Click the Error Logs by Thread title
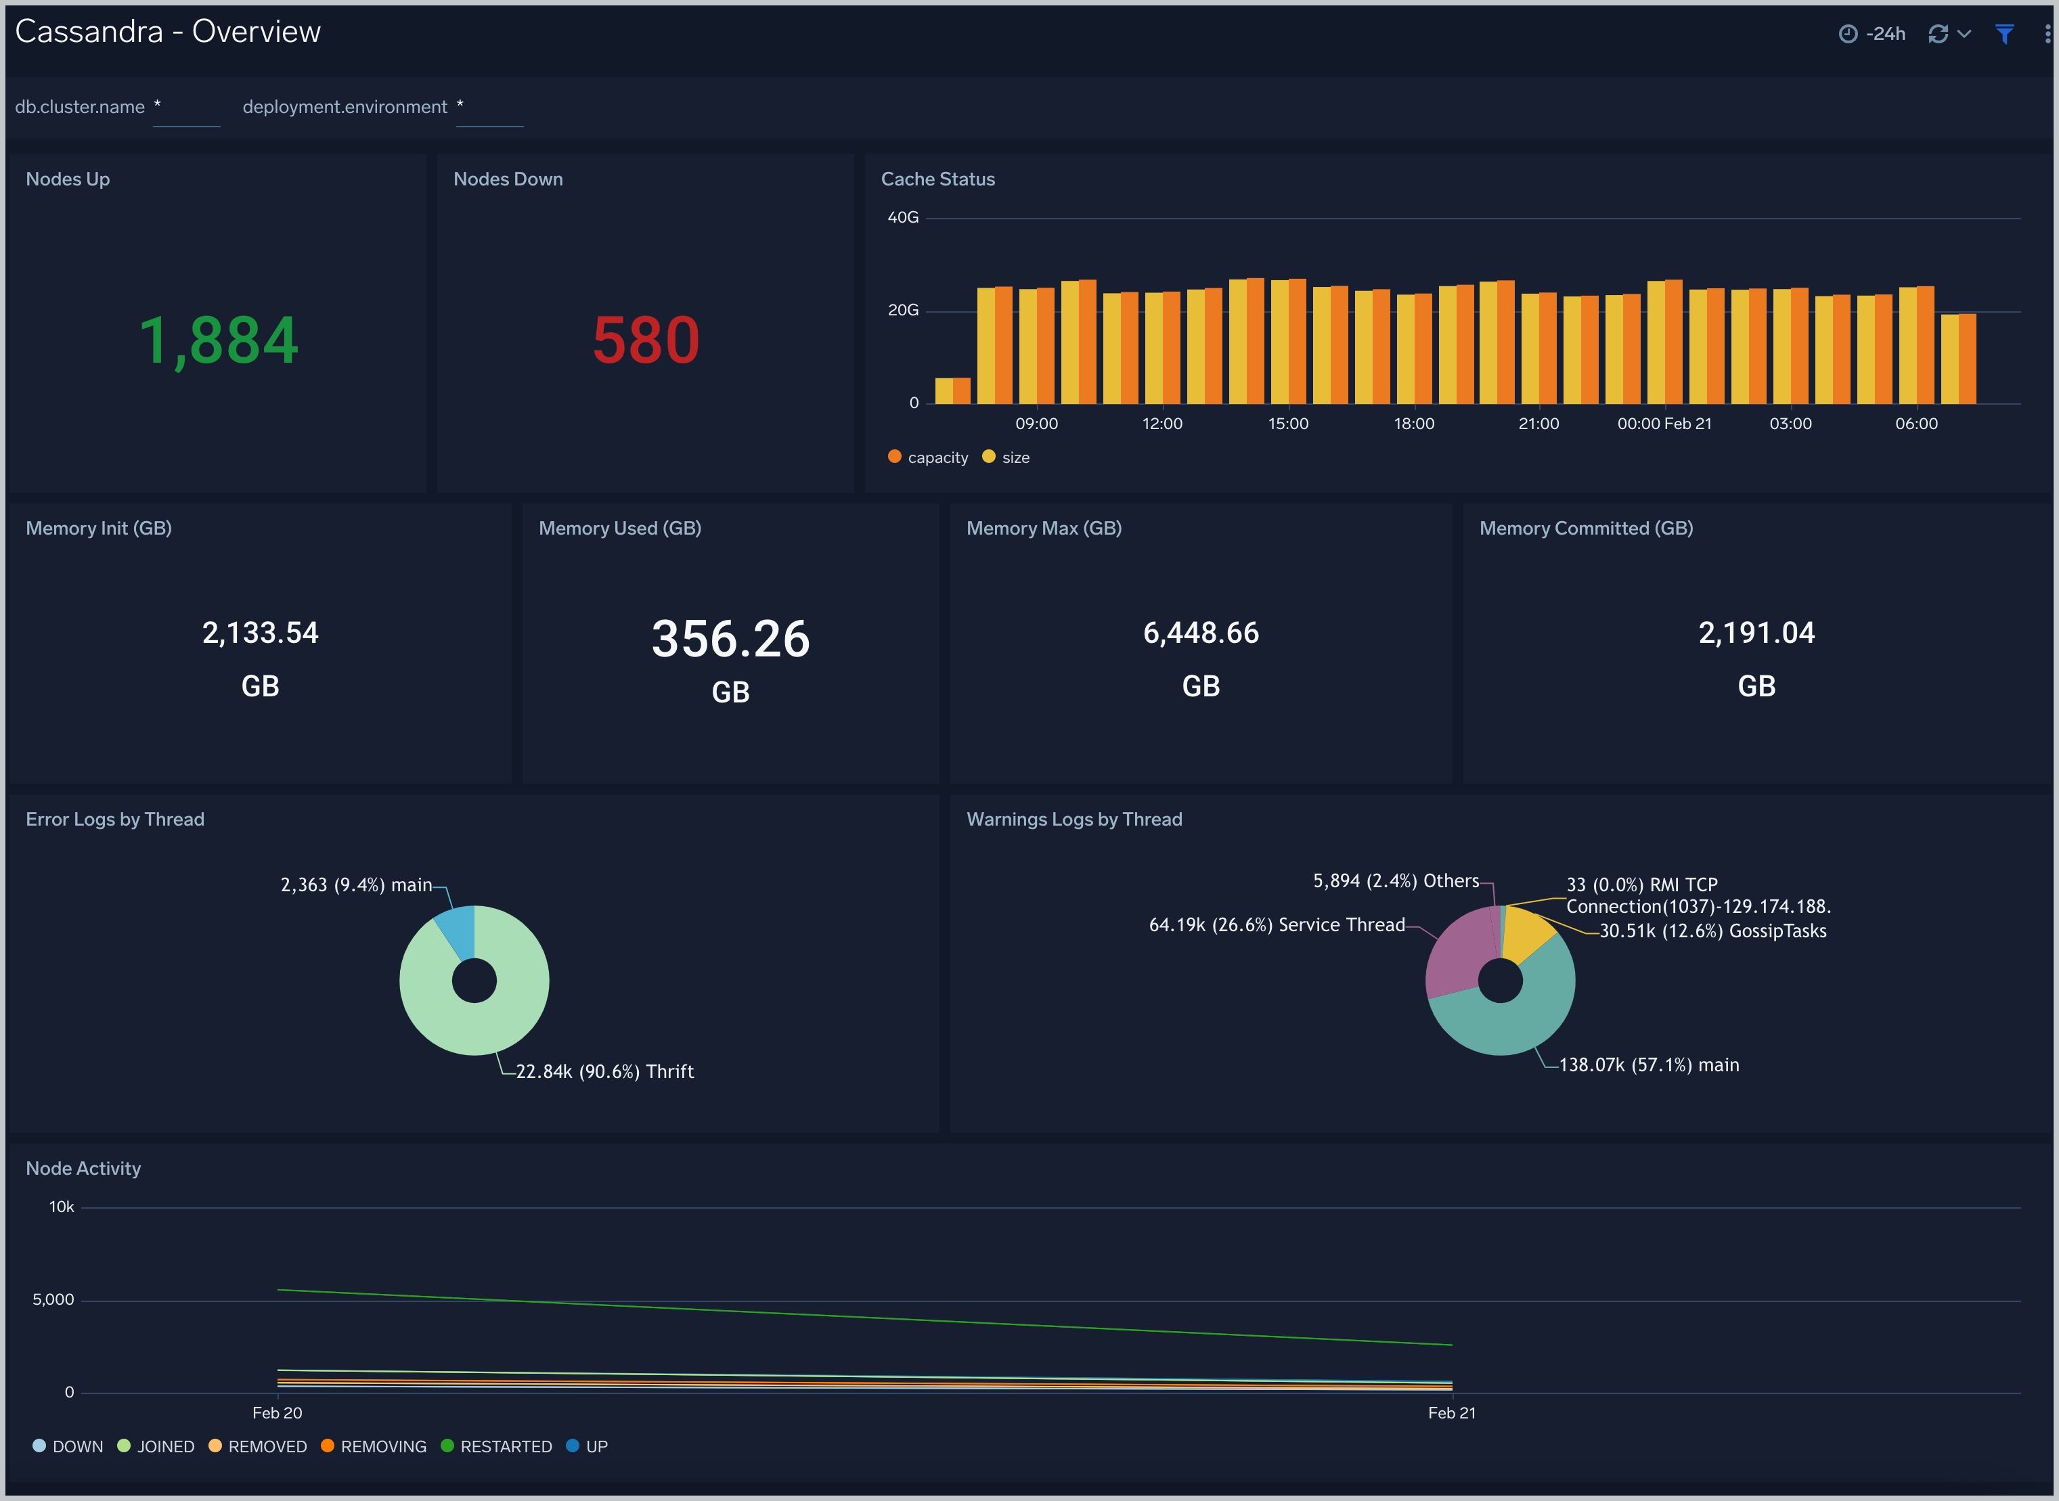The width and height of the screenshot is (2059, 1501). (x=115, y=819)
